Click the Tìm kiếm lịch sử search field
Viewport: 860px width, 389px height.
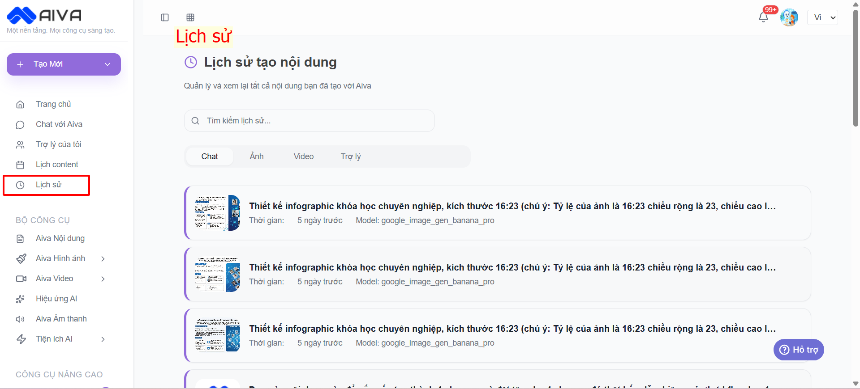[309, 121]
